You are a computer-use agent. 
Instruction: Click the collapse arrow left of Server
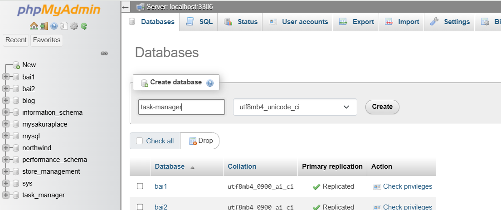pyautogui.click(x=126, y=7)
